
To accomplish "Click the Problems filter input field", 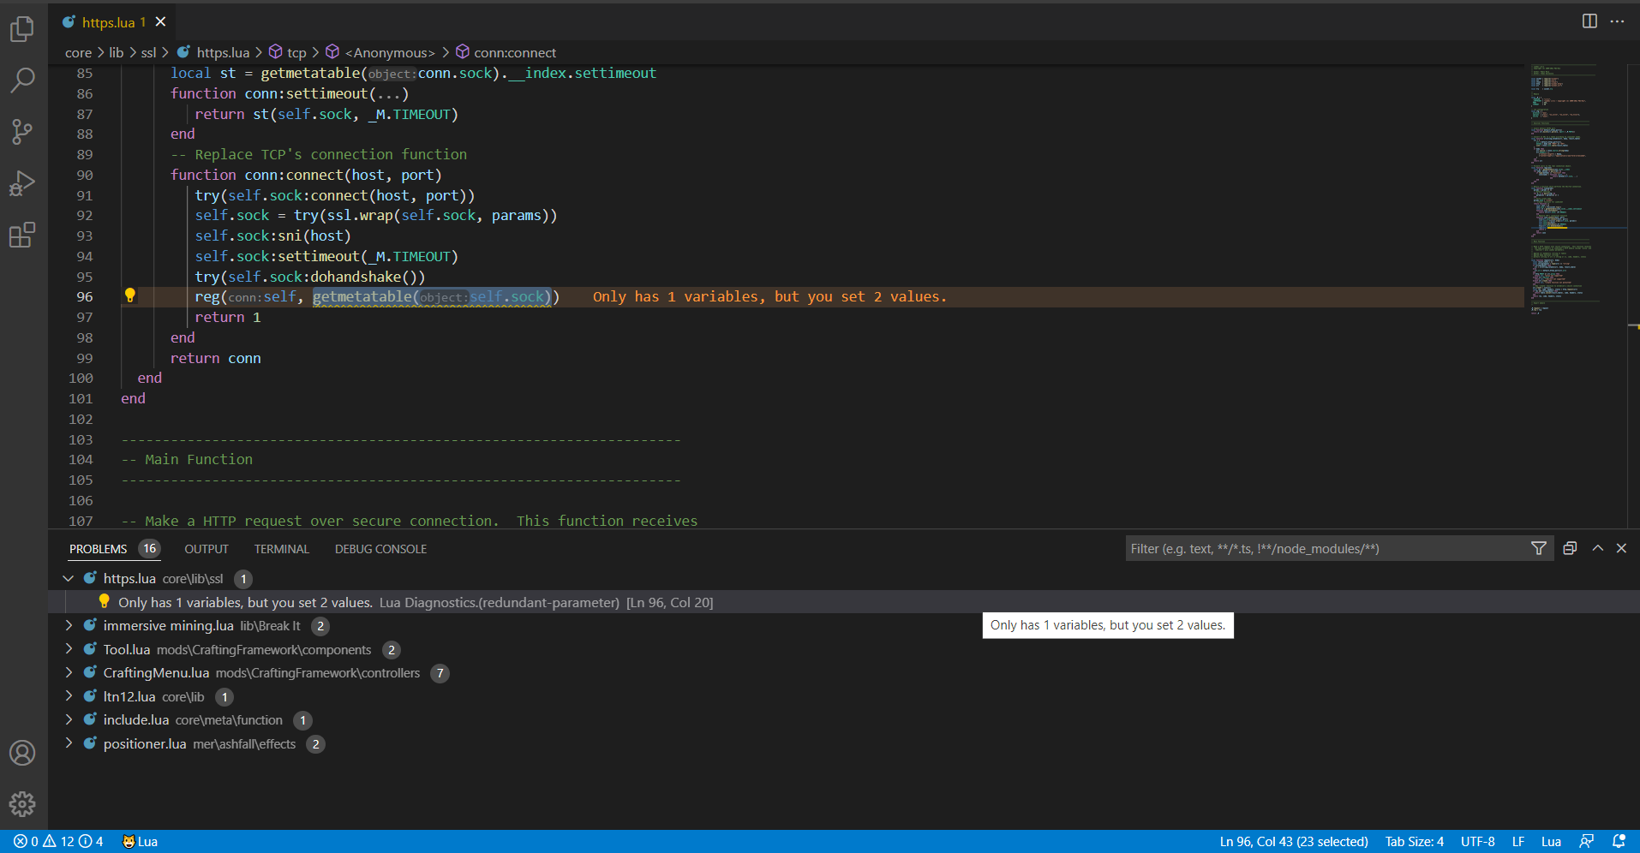I will pyautogui.click(x=1328, y=548).
